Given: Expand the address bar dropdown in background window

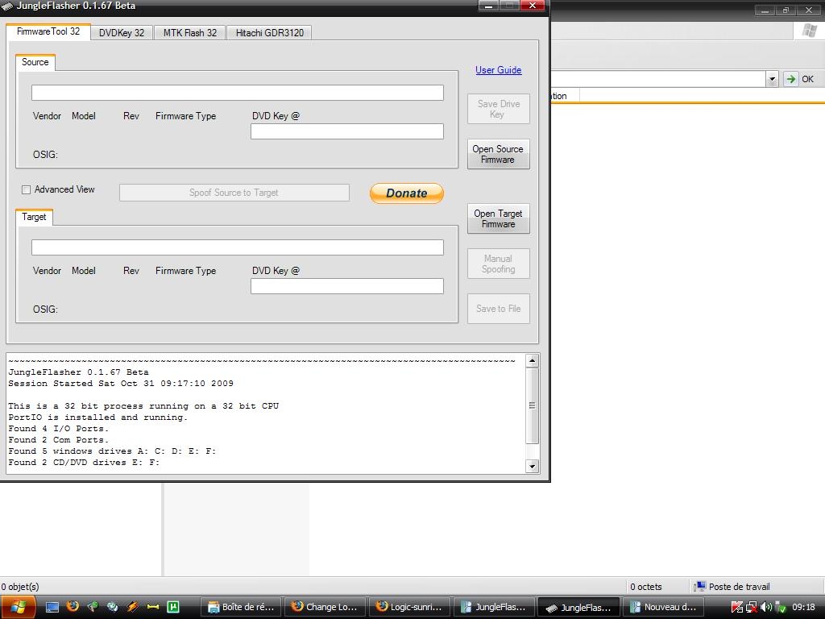Looking at the screenshot, I should click(x=772, y=80).
